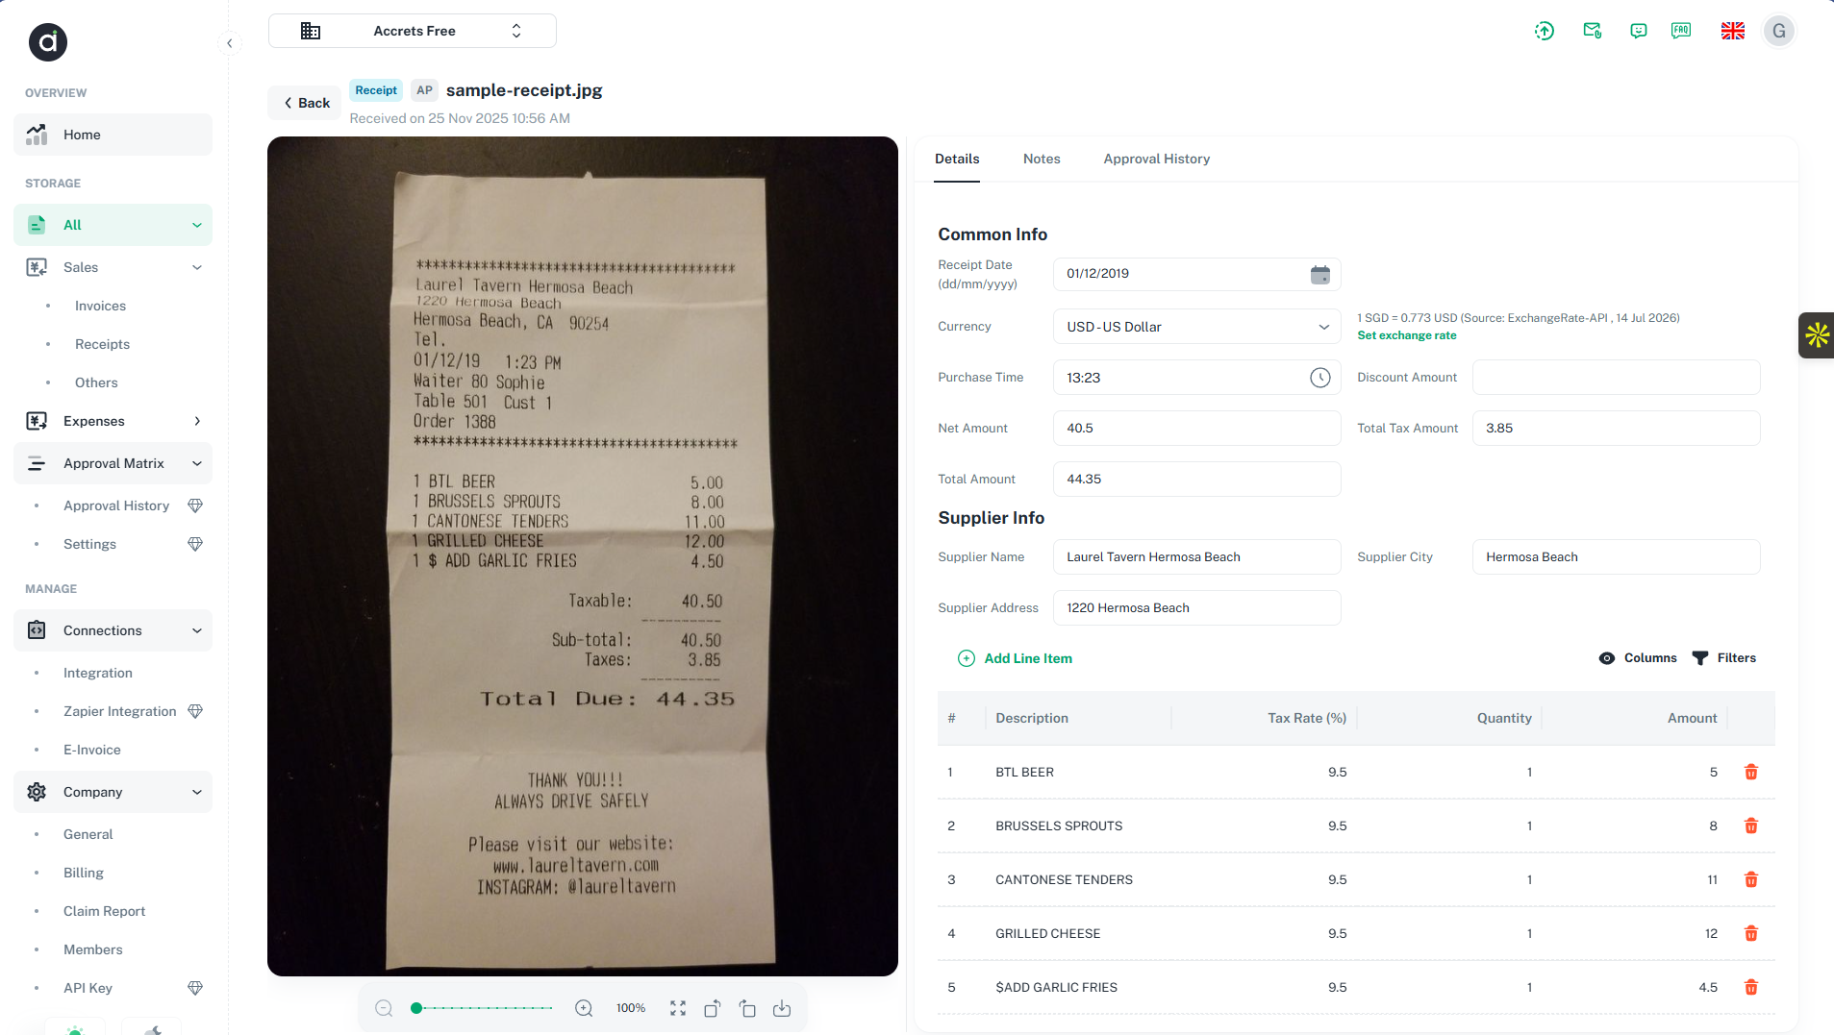Image resolution: width=1834 pixels, height=1035 pixels.
Task: Change language via the UK flag icon
Action: (x=1733, y=31)
